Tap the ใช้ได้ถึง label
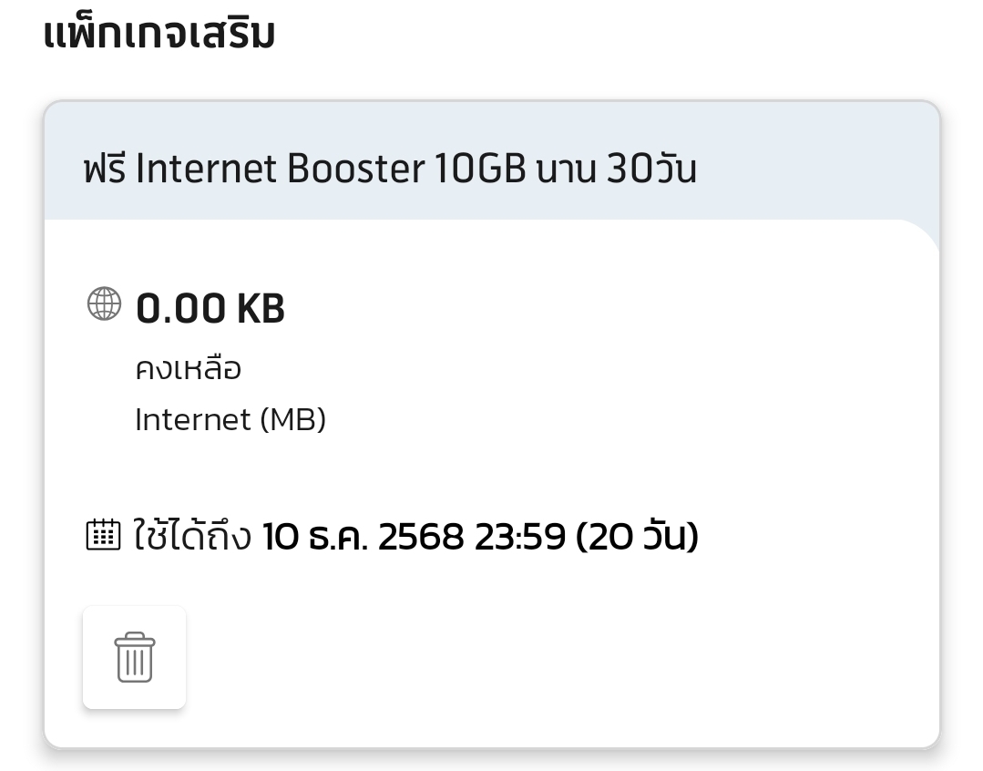This screenshot has height=771, width=983. [x=192, y=536]
